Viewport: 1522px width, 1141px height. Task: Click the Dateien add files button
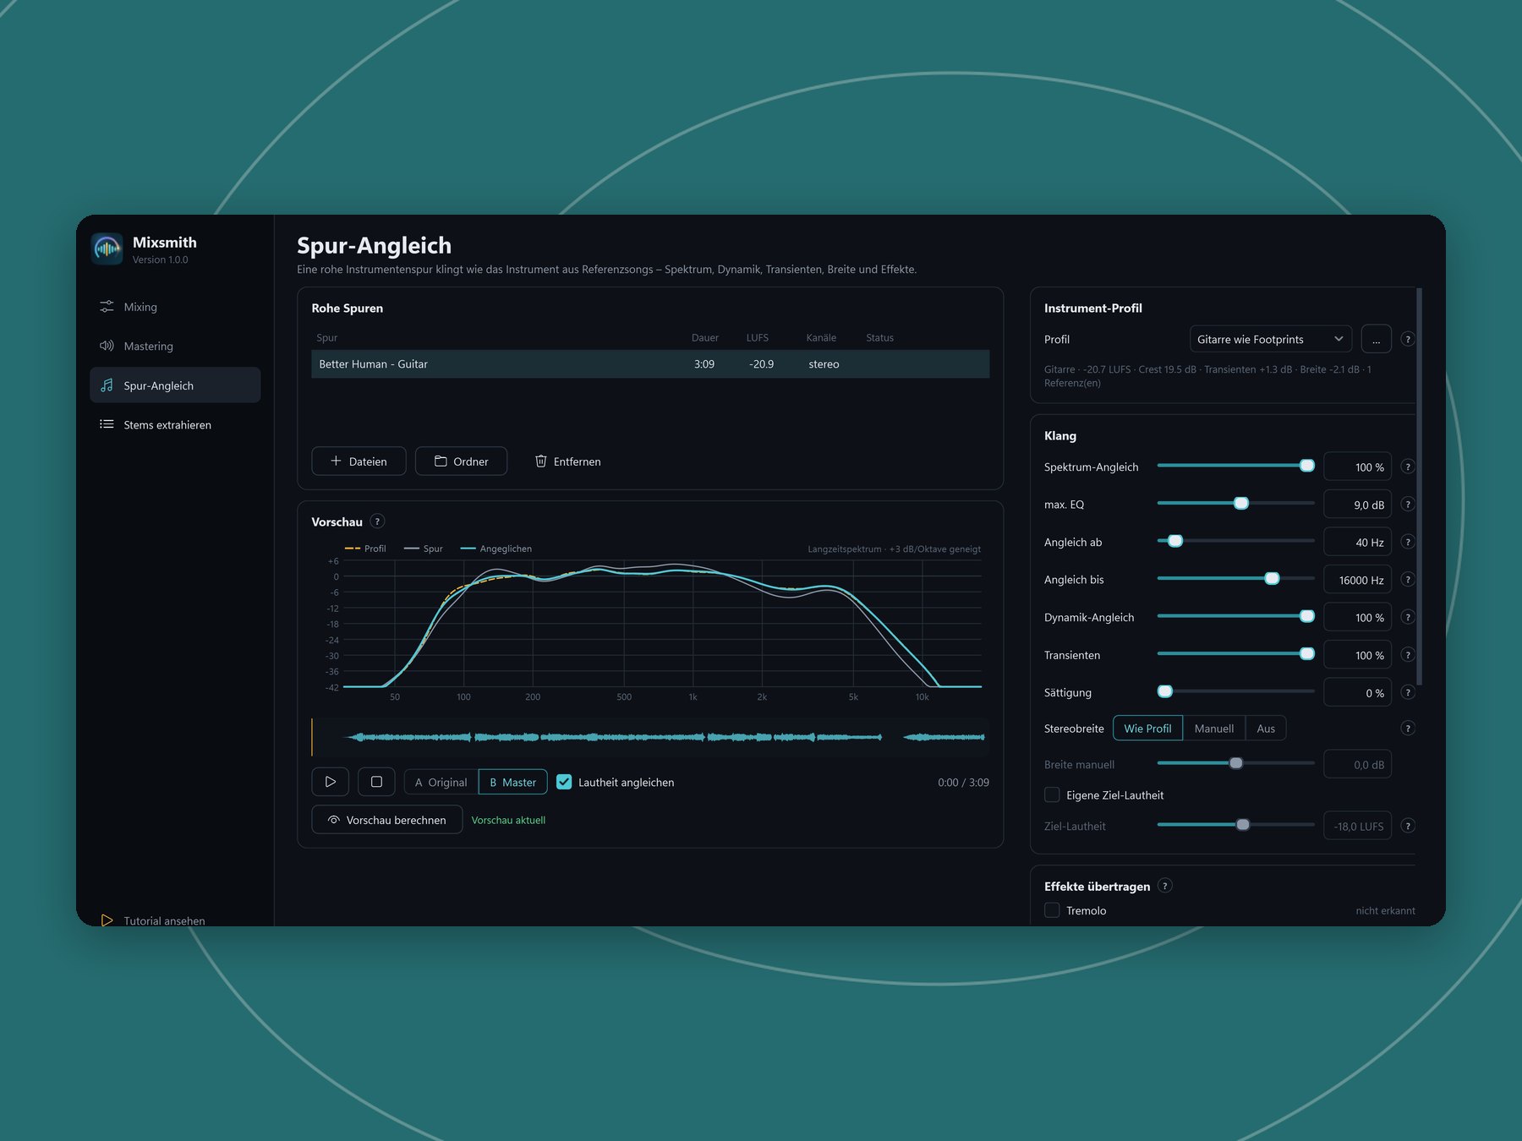point(359,461)
